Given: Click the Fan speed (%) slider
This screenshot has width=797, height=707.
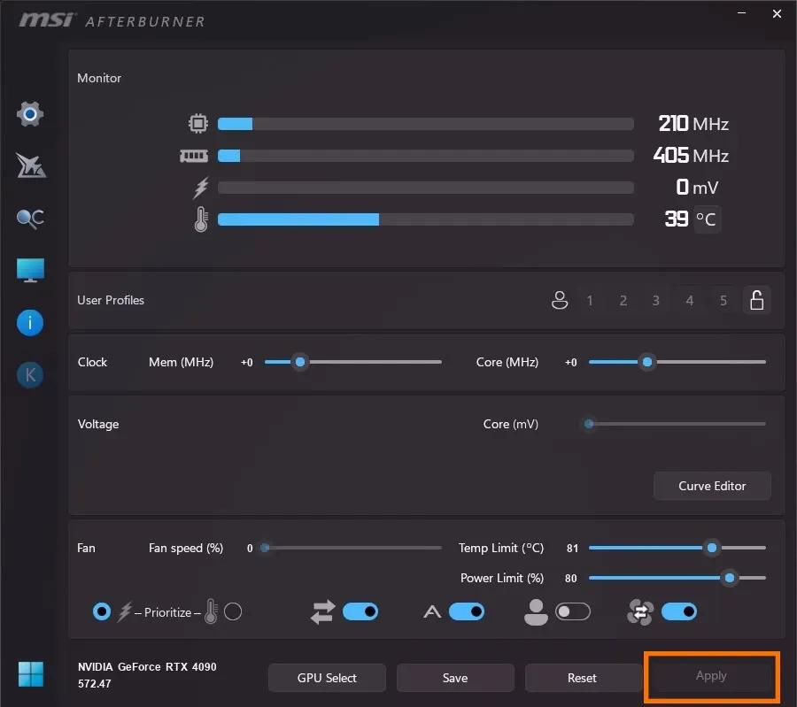Looking at the screenshot, I should pos(352,548).
